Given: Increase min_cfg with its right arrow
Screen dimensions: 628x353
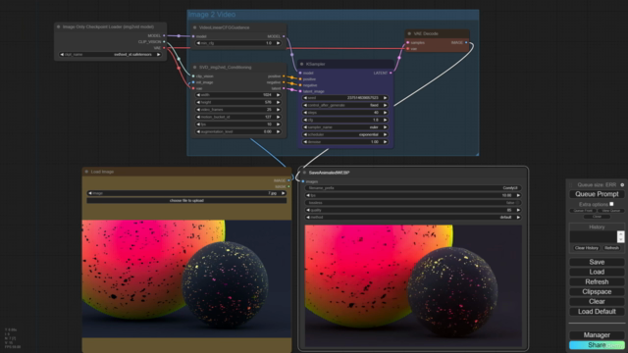Looking at the screenshot, I should point(278,43).
